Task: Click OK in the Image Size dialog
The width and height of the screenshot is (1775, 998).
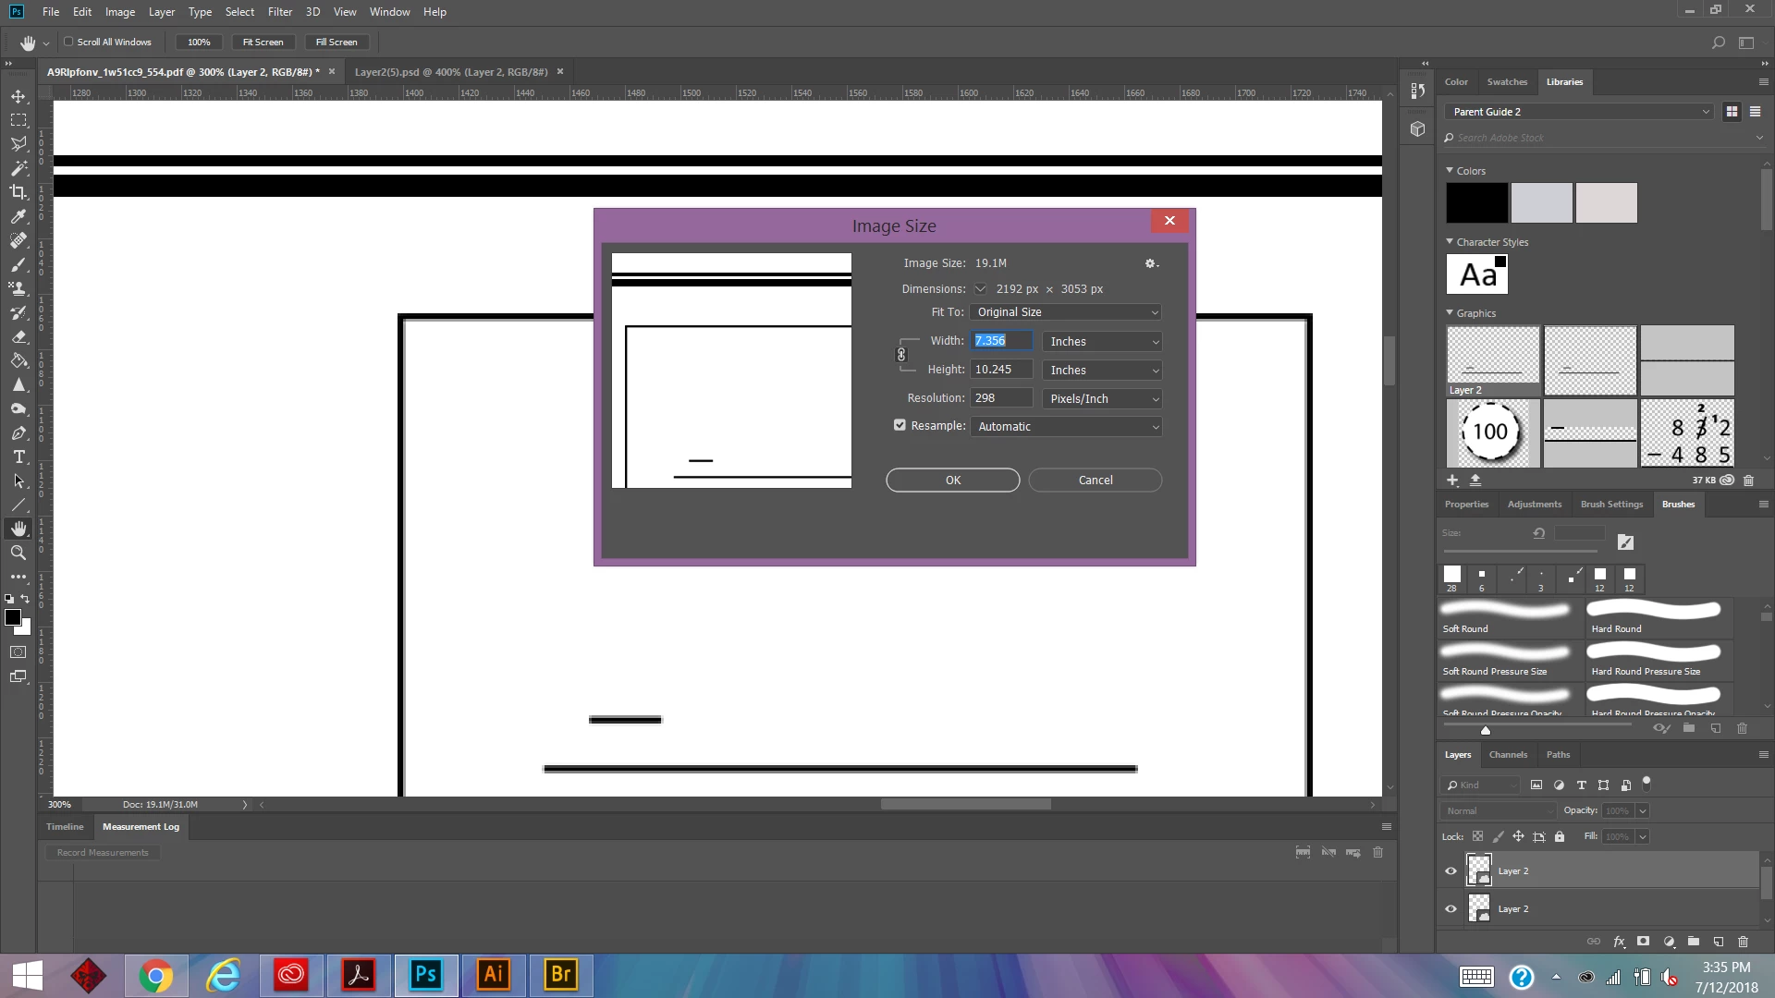Action: click(952, 481)
